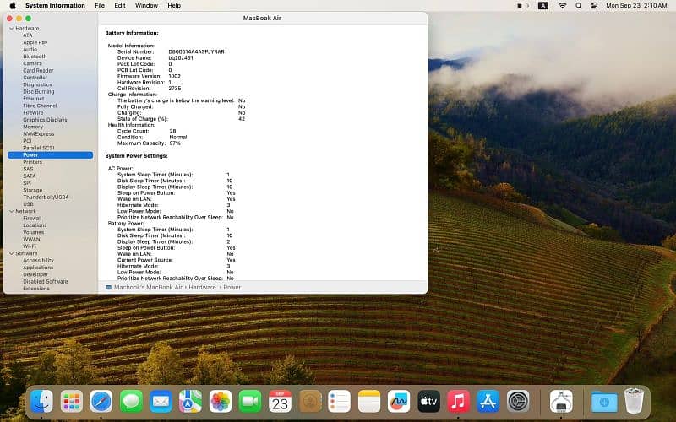
Task: Select Thunderbolt/USB4 in hardware list
Action: tap(46, 197)
